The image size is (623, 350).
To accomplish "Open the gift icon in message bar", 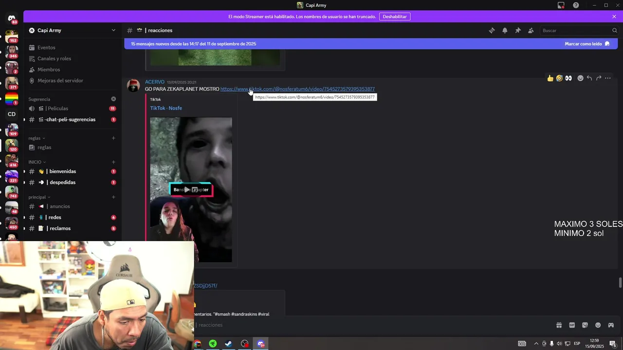I will (559, 325).
